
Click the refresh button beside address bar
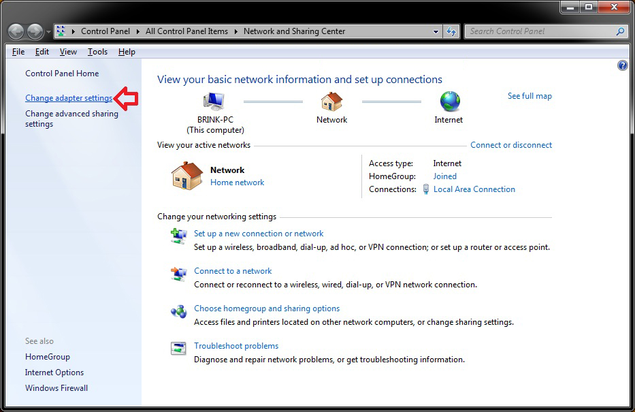point(451,31)
